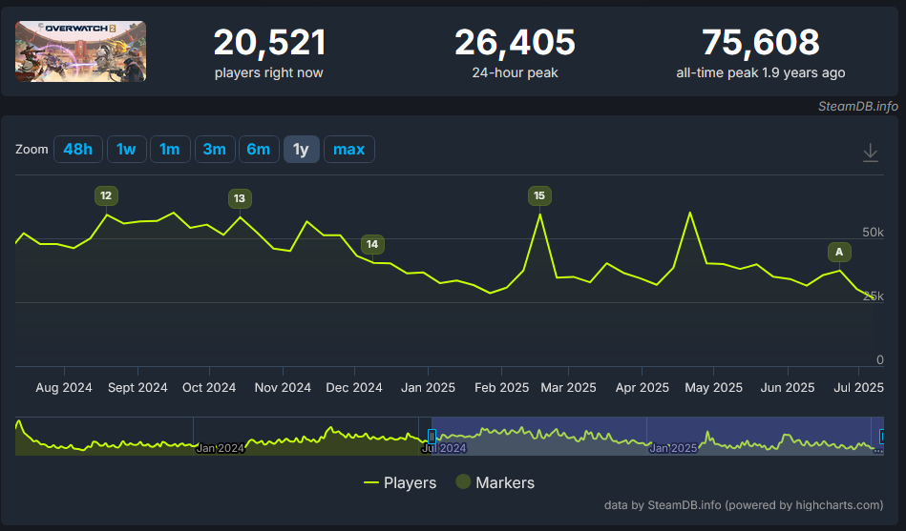Click the Feb 2025 axis label
This screenshot has width=906, height=531.
coord(501,387)
